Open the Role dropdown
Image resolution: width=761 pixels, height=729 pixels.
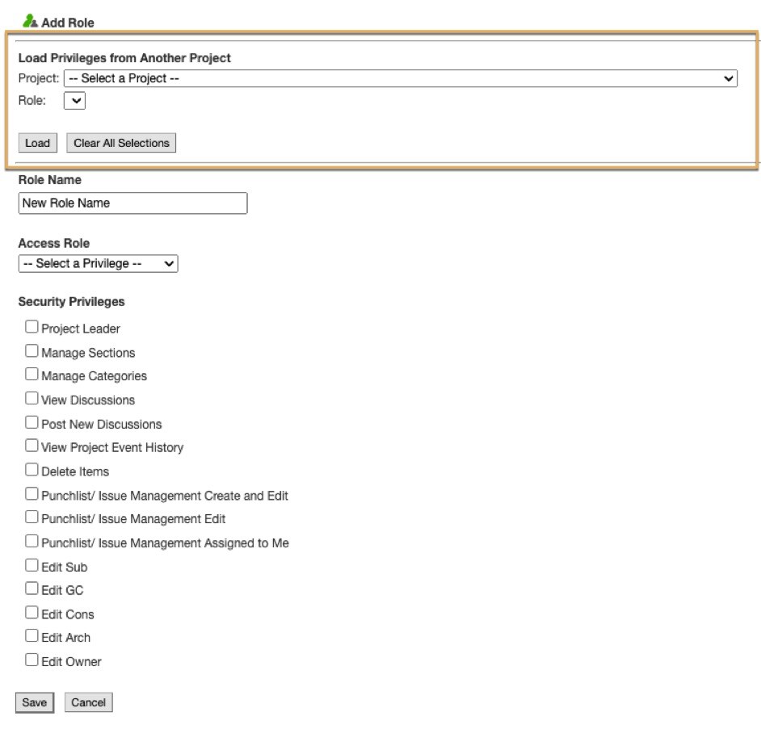(x=75, y=101)
